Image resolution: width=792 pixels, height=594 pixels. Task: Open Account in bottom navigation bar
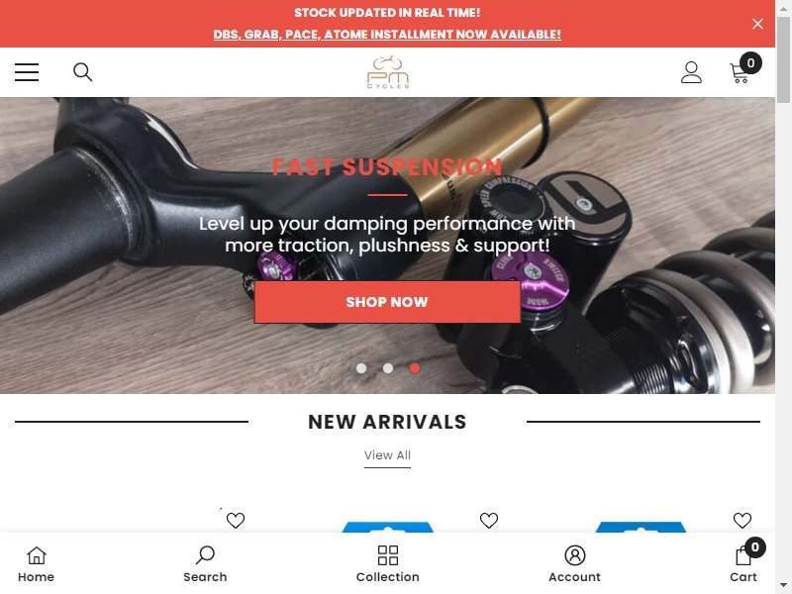[575, 564]
